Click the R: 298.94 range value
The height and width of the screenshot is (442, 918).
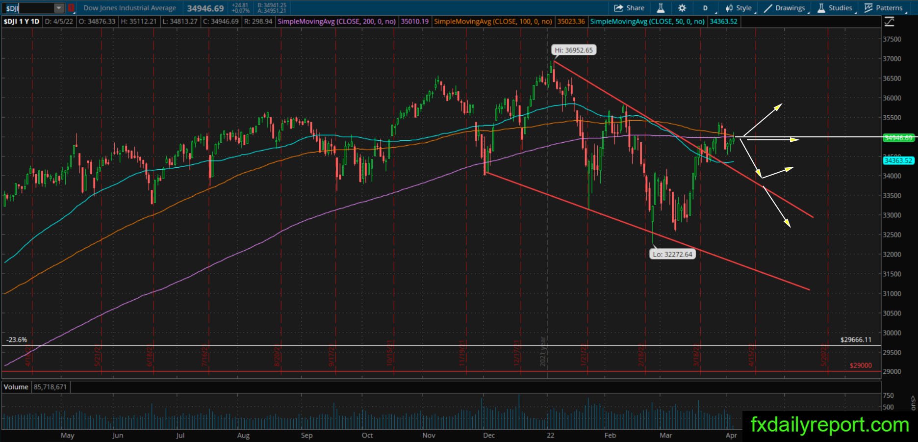[x=258, y=22]
